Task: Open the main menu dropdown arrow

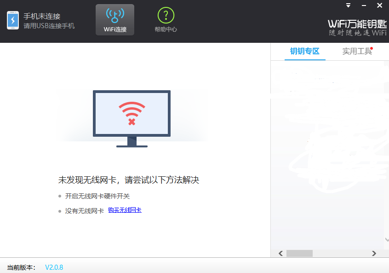Action: [x=348, y=6]
